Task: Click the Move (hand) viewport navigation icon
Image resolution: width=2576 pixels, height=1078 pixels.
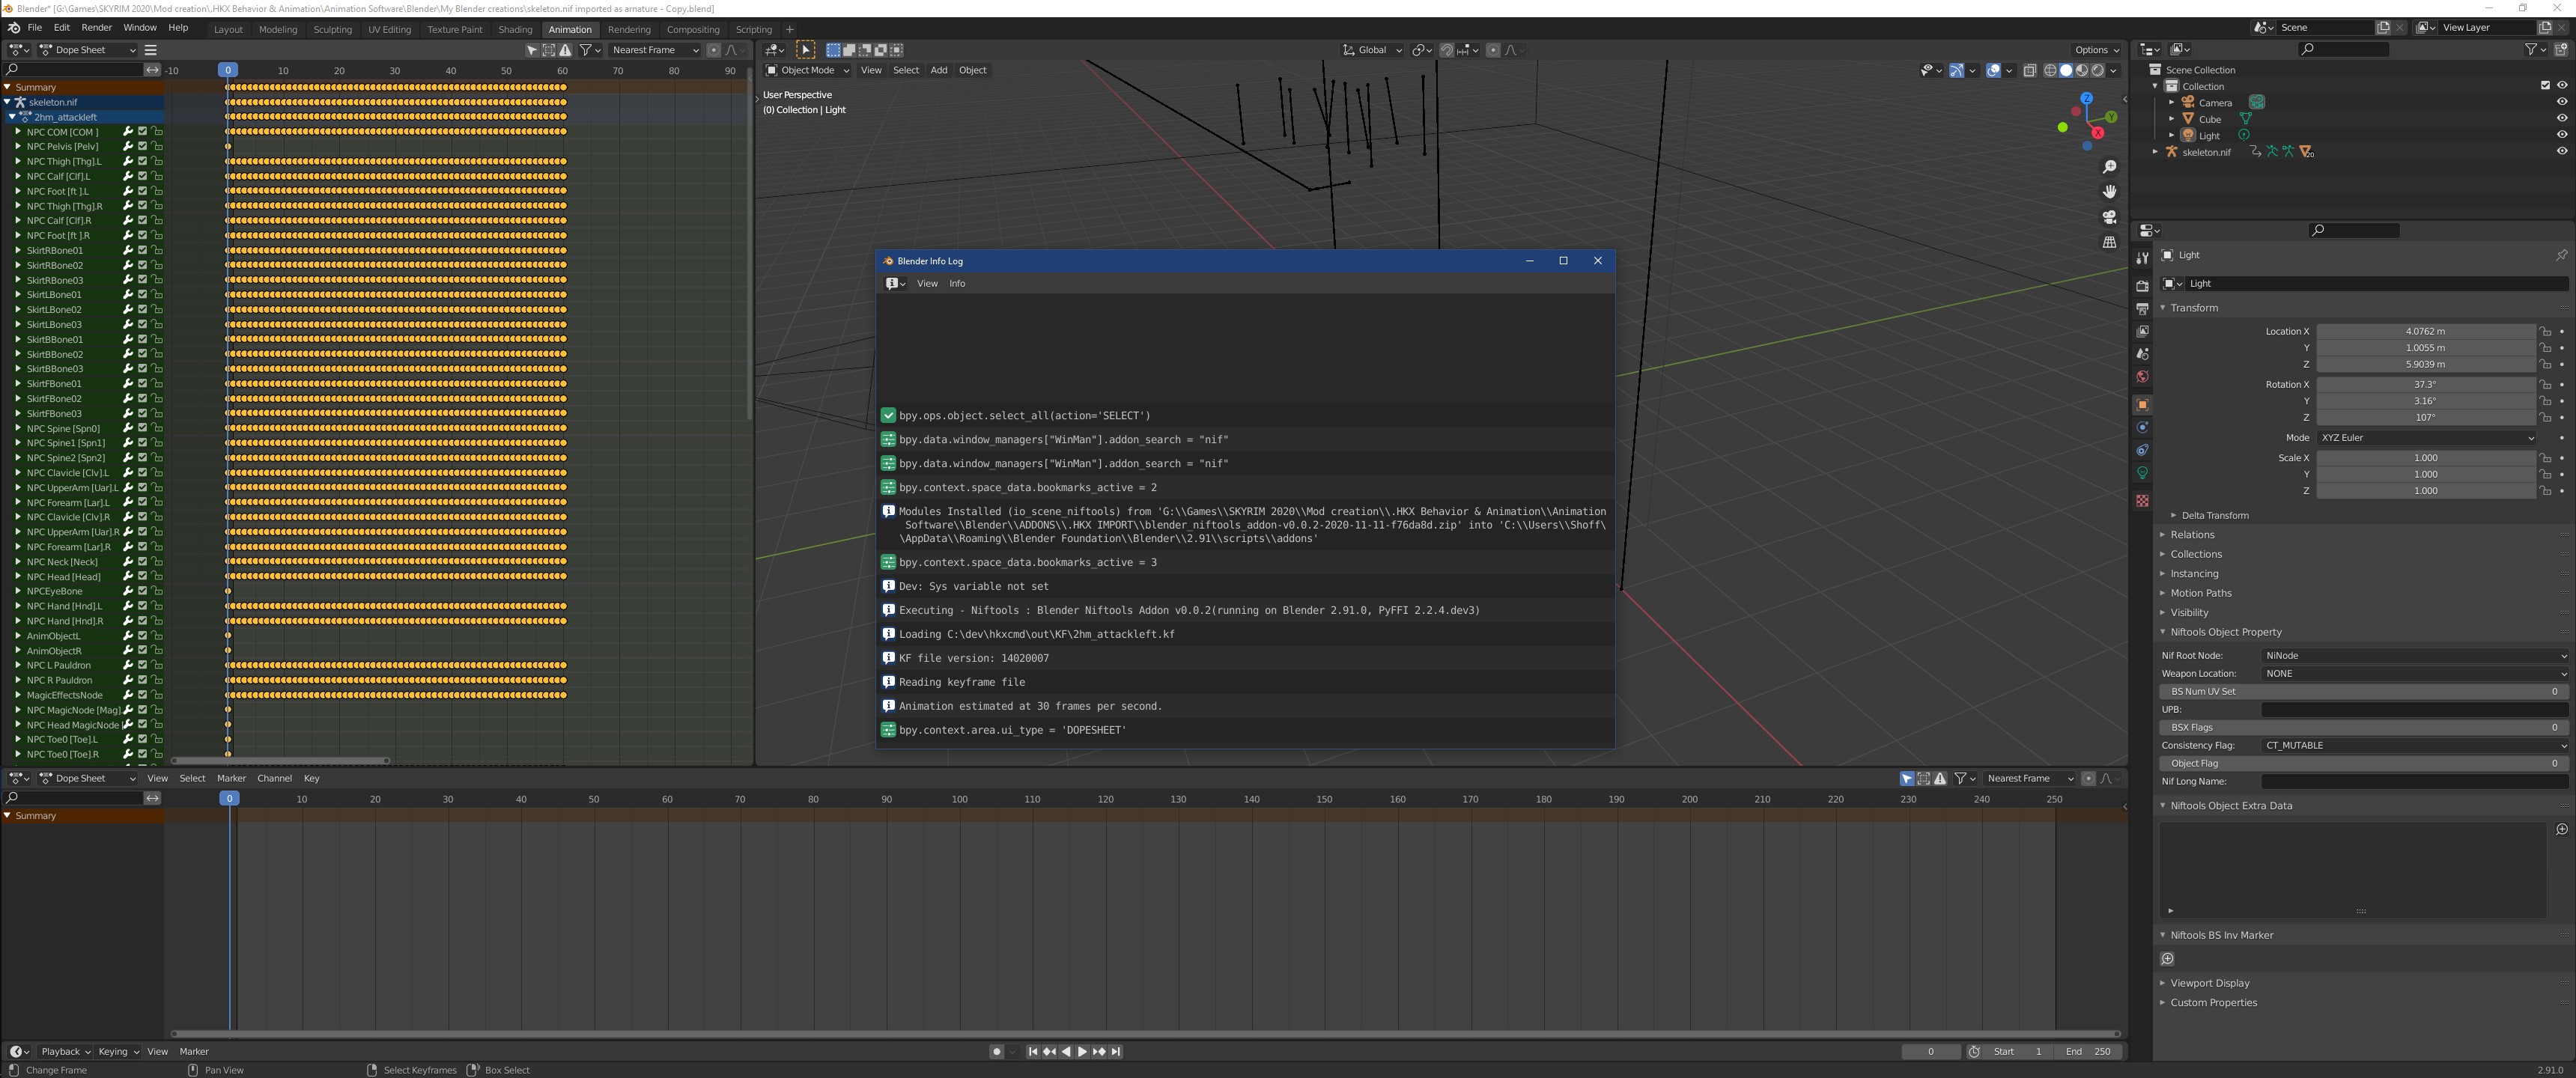Action: click(2109, 192)
